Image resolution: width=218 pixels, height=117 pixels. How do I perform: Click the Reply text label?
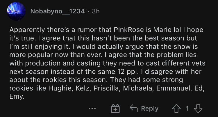(x=150, y=109)
